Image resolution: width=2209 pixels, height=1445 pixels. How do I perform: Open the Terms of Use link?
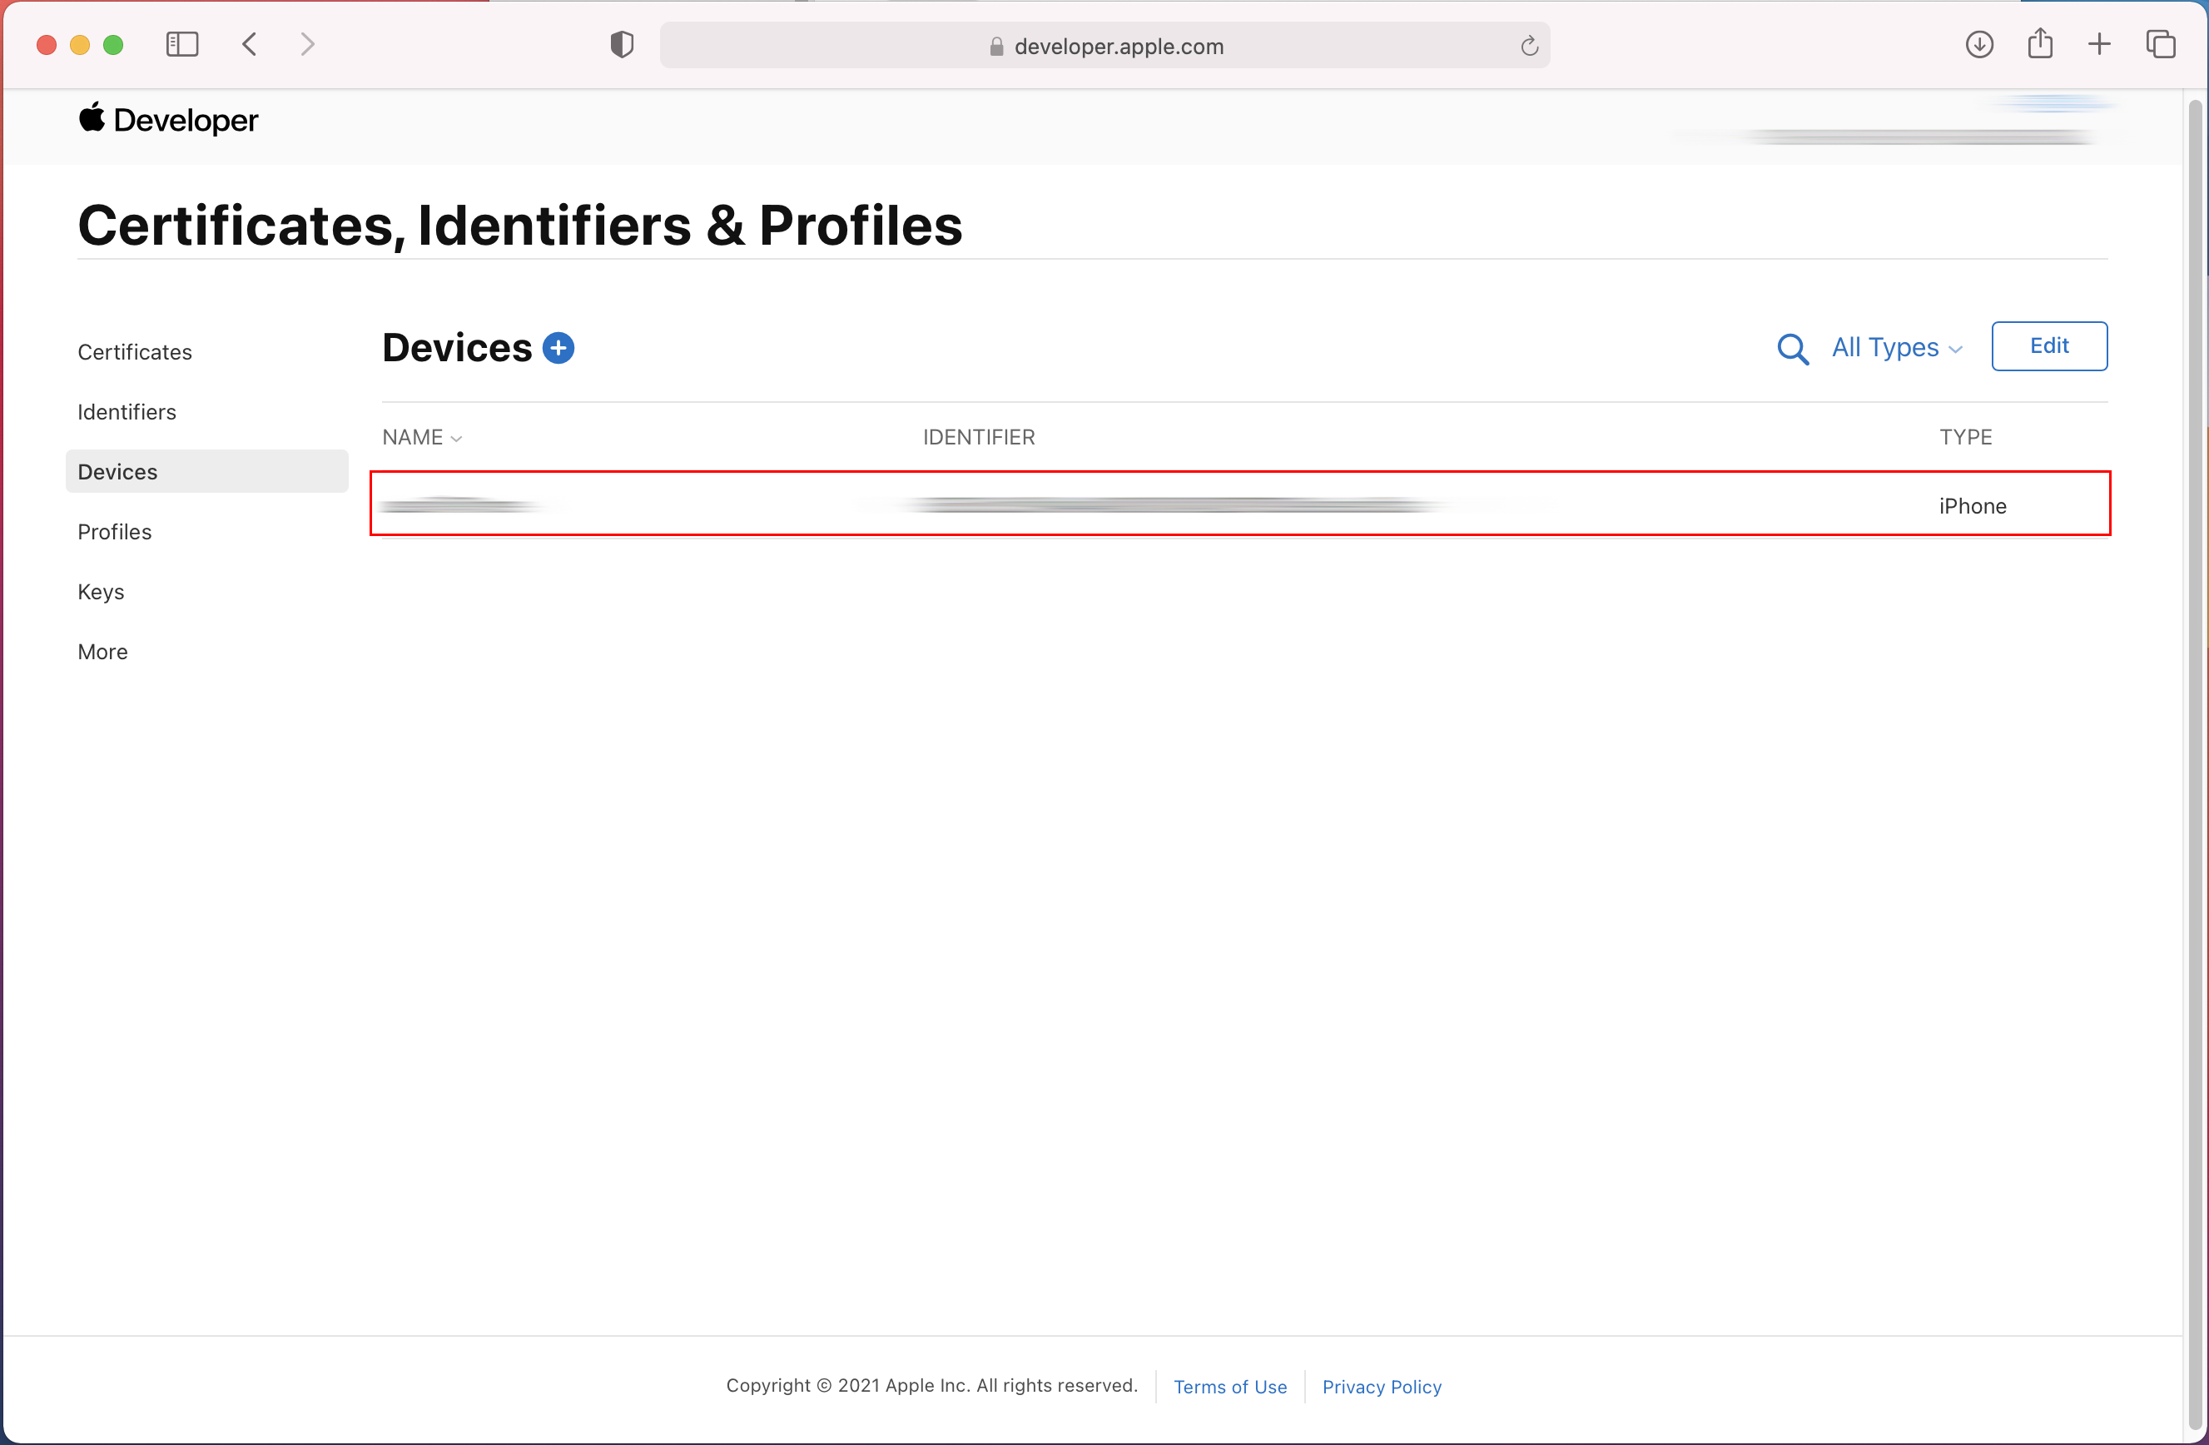click(x=1230, y=1387)
